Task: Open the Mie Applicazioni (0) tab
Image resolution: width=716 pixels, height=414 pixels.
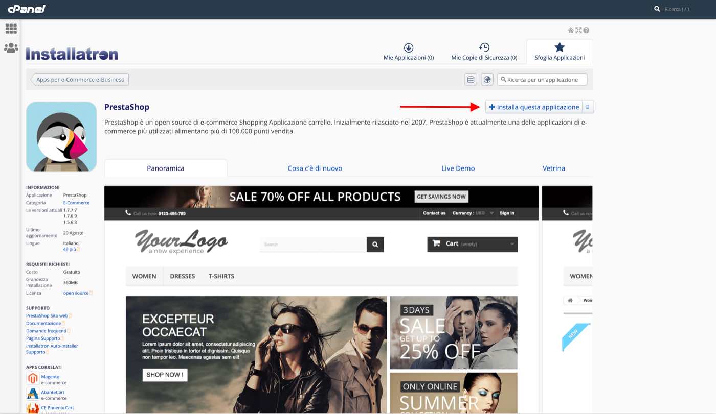Action: tap(409, 52)
